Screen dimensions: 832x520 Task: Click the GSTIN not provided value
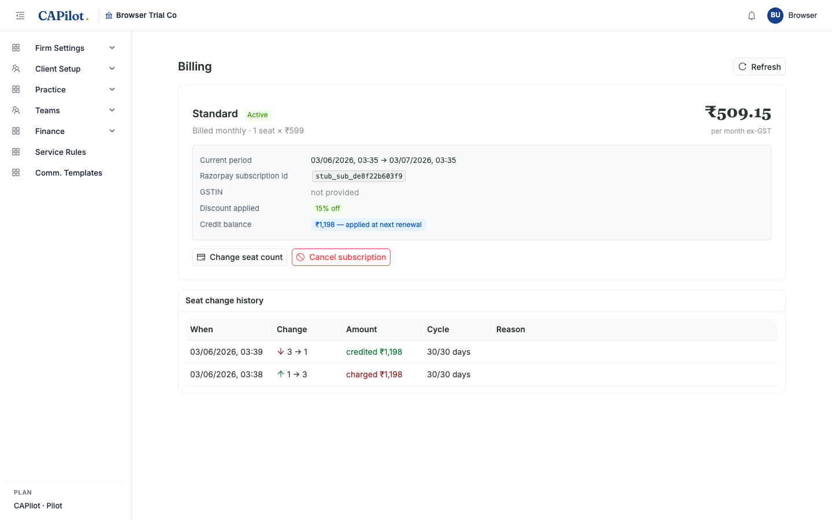pyautogui.click(x=335, y=192)
